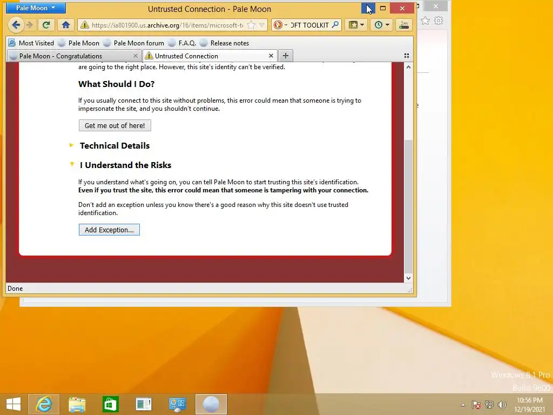The width and height of the screenshot is (553, 415).
Task: Click the downloads indicator button
Action: coord(404,25)
